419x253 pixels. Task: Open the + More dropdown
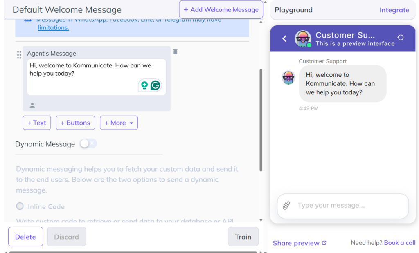pos(119,123)
